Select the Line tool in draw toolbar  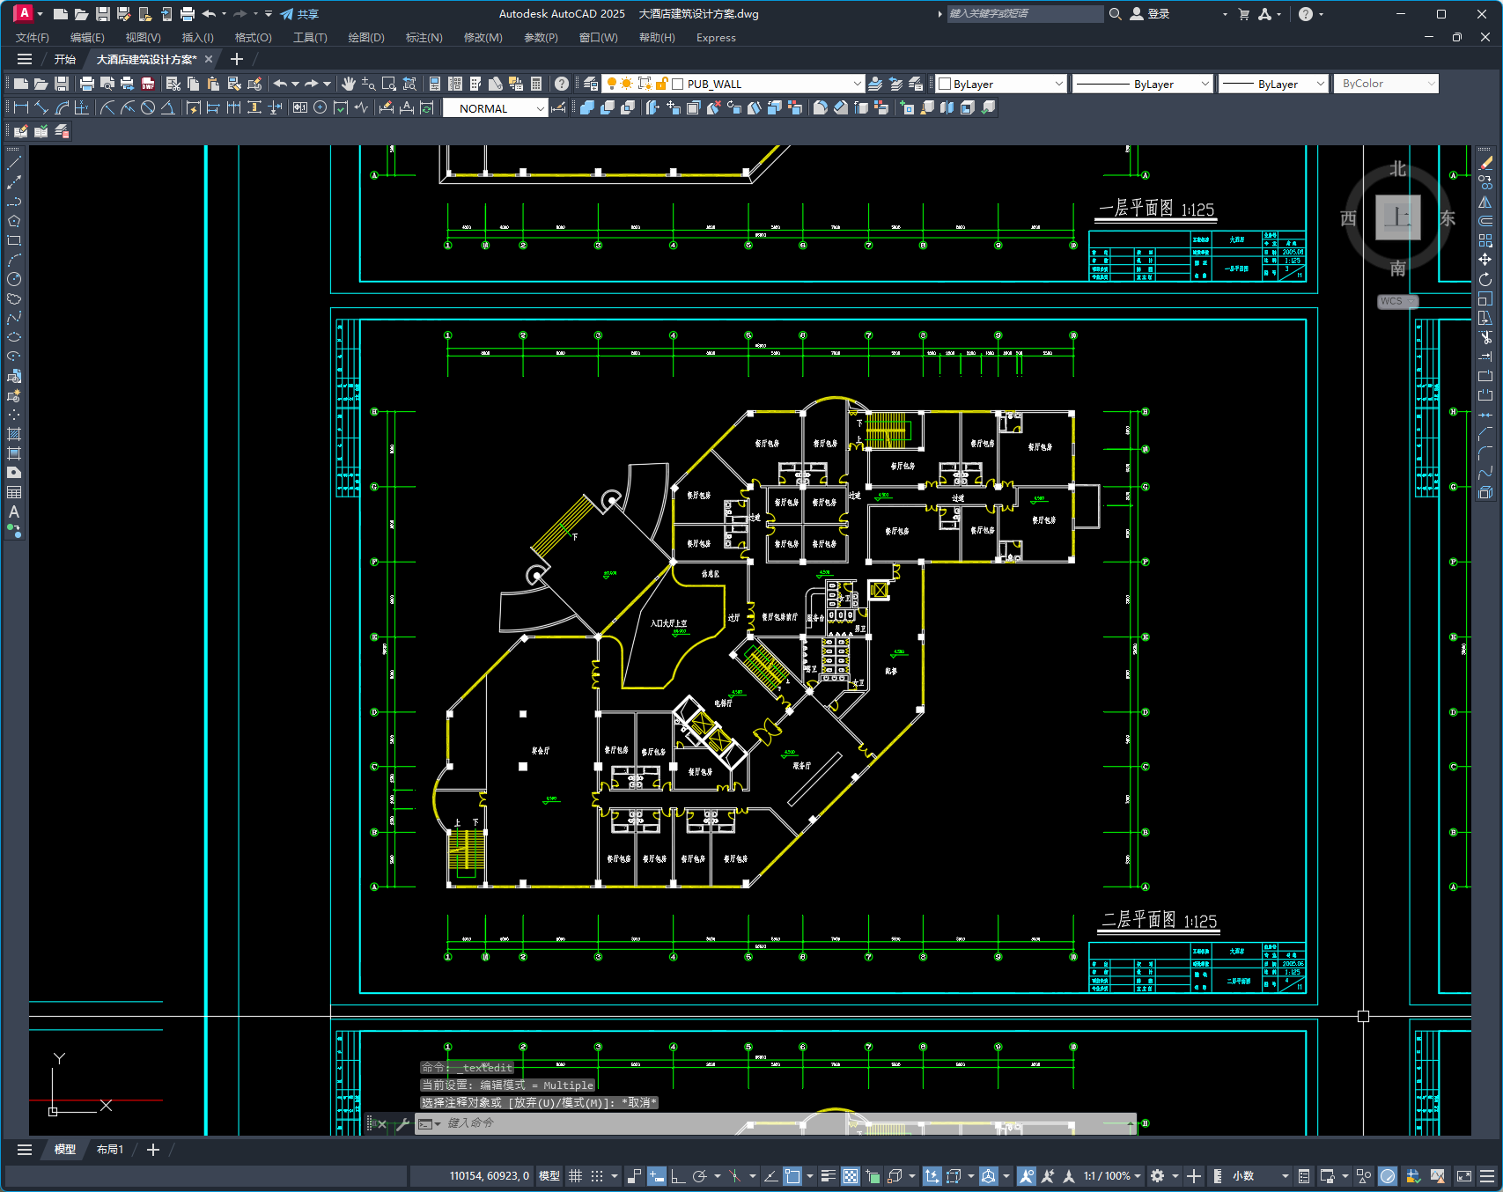pos(14,163)
